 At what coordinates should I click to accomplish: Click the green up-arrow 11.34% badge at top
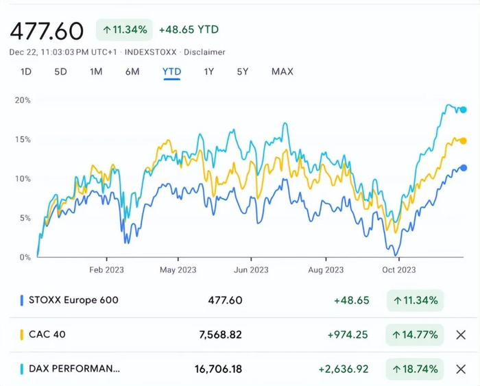(x=124, y=30)
